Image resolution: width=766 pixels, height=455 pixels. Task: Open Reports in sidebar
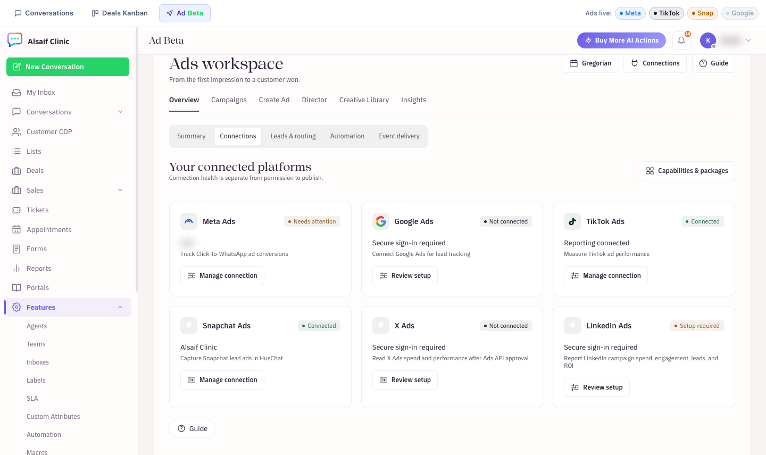(68, 269)
